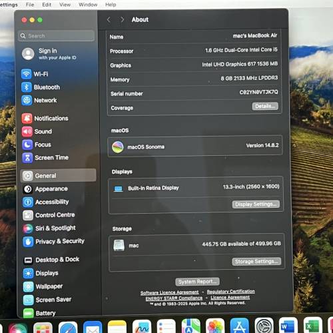The width and height of the screenshot is (333, 333).
Task: Click Intel UHD Graphics 617 value
Action: (x=240, y=64)
